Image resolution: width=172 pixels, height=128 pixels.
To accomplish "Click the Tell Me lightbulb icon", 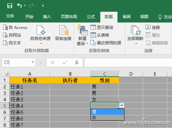I will [x=160, y=17].
